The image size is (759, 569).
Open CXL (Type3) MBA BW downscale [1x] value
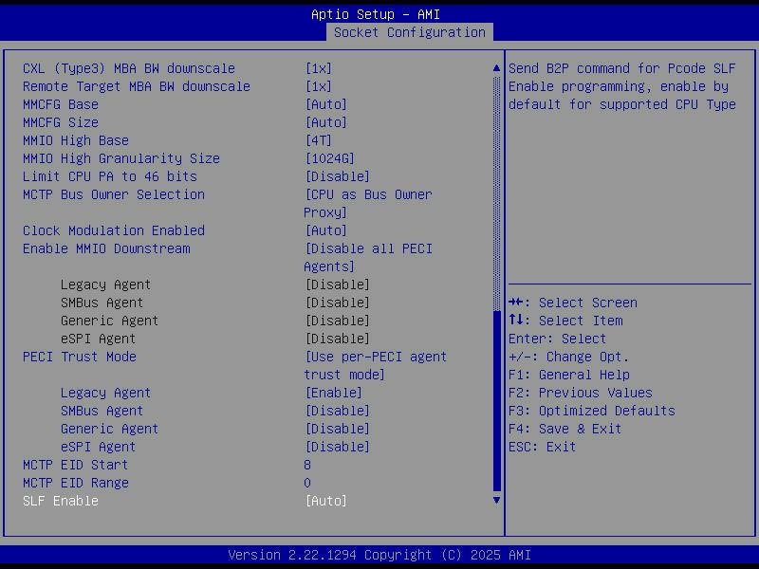[x=319, y=68]
